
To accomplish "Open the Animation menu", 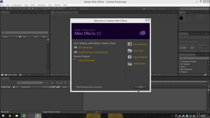I will 42,5.
